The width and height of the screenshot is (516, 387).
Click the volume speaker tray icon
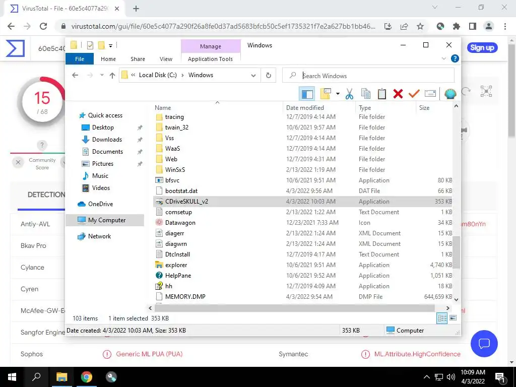[x=451, y=377]
